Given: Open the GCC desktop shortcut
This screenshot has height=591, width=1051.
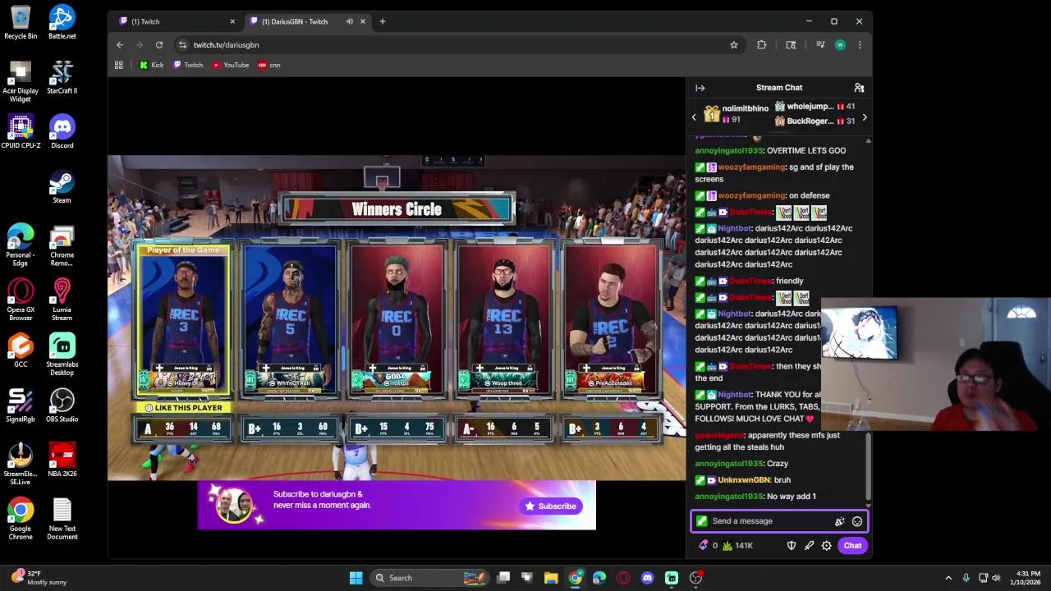Looking at the screenshot, I should click(21, 351).
